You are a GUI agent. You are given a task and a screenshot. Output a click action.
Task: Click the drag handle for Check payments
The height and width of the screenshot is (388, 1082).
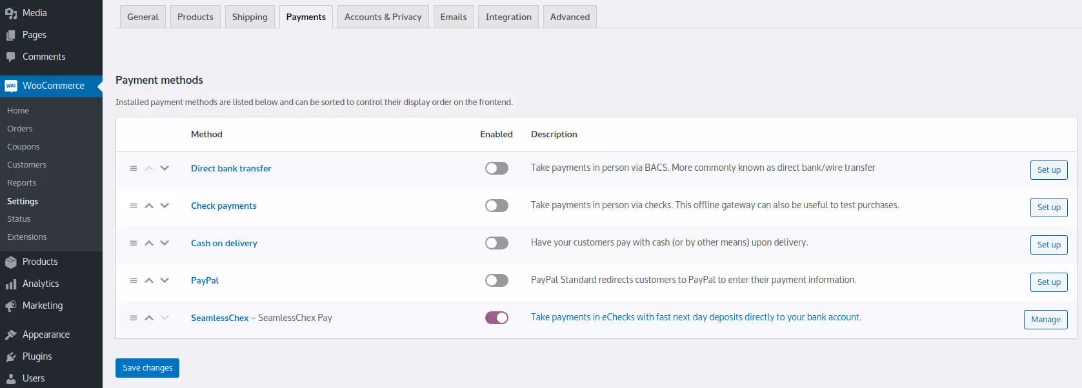(134, 206)
